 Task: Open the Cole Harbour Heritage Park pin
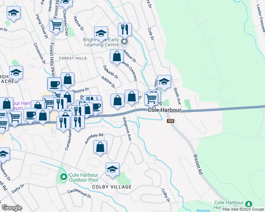pyautogui.click(x=248, y=204)
